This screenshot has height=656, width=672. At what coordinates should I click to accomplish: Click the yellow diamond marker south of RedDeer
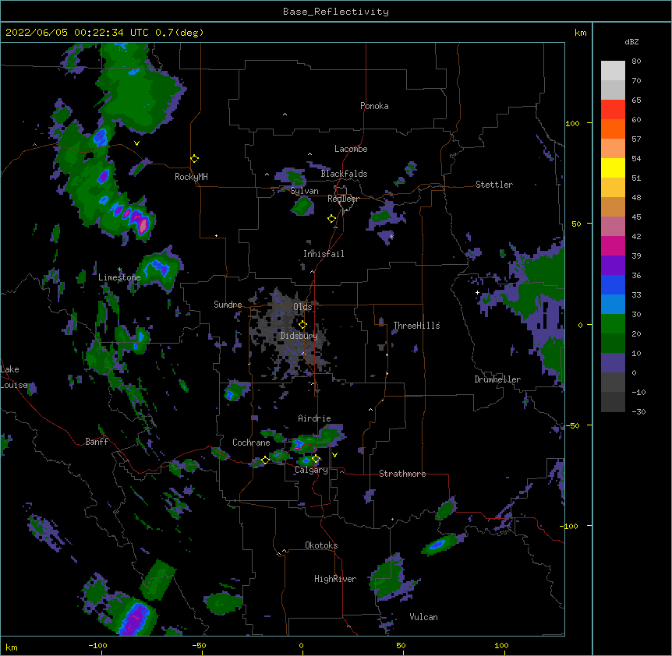click(331, 219)
